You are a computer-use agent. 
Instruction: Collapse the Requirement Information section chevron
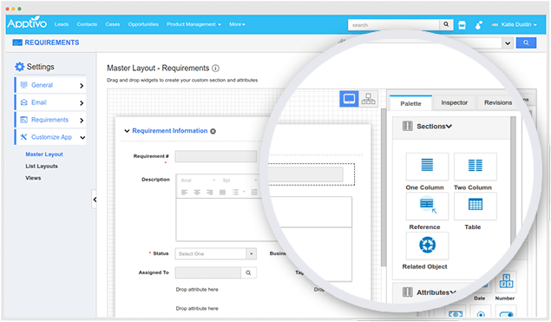click(127, 131)
